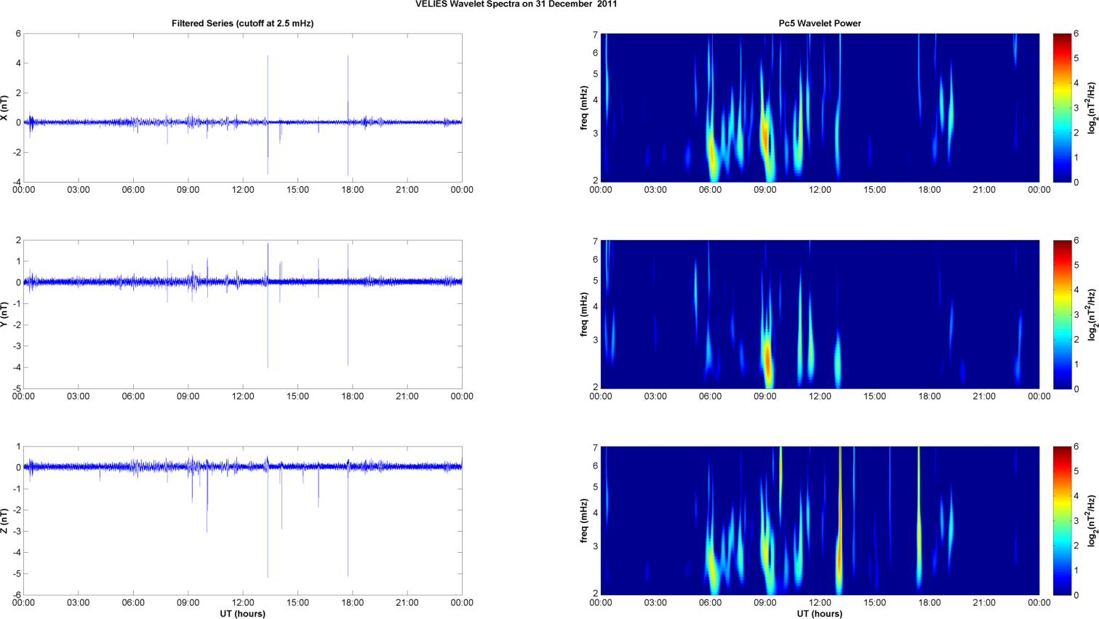1099x619 pixels.
Task: Click inside the Z filtered series plot
Action: (242, 521)
